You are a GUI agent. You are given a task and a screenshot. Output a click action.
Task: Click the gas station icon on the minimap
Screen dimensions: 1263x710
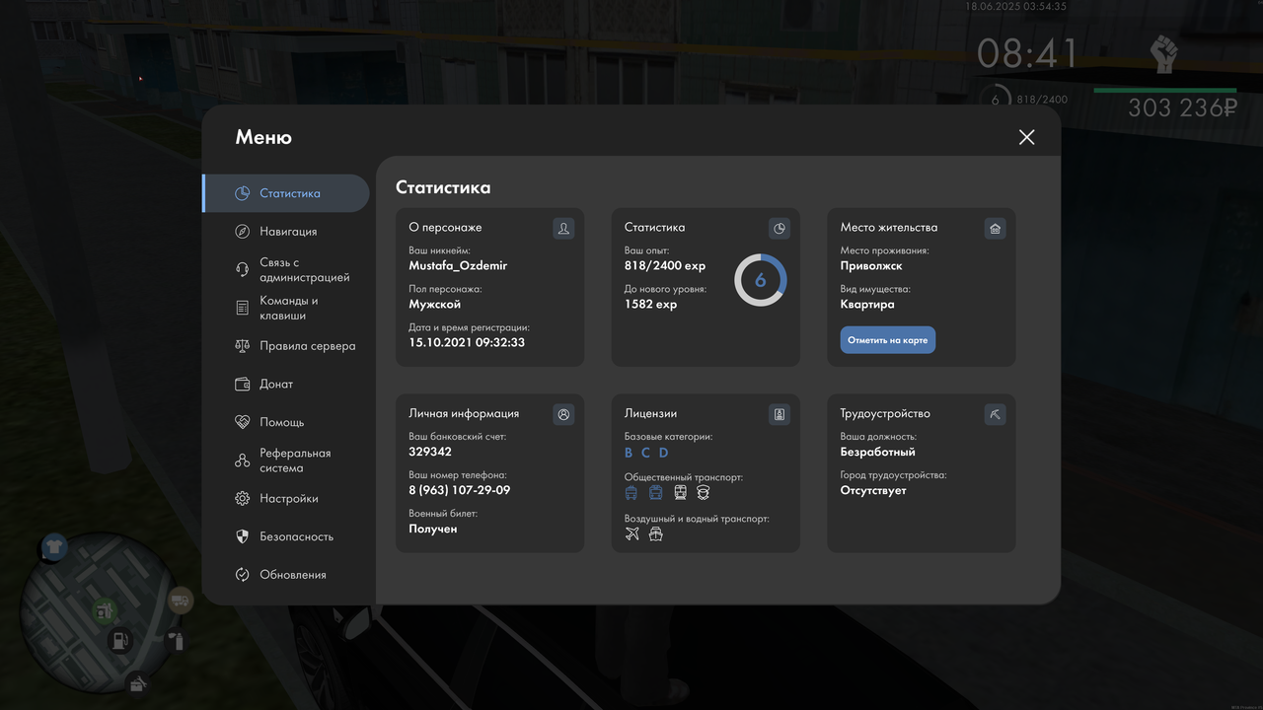[119, 641]
